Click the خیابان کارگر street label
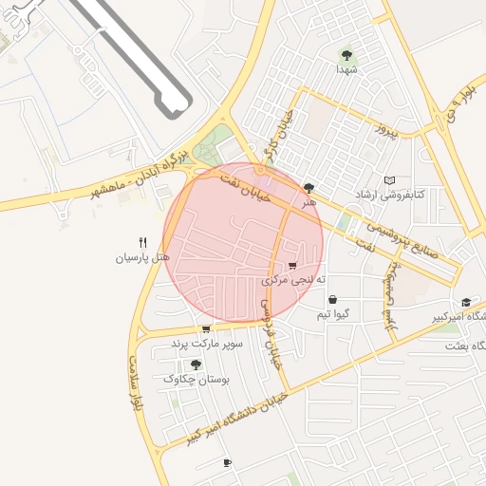This screenshot has height=486, width=486. [x=280, y=136]
